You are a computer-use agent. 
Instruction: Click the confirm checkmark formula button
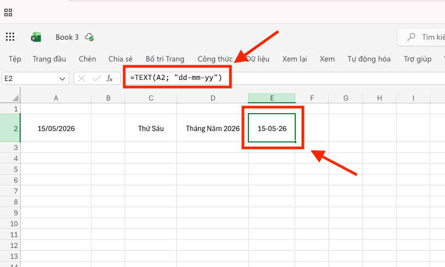[97, 78]
